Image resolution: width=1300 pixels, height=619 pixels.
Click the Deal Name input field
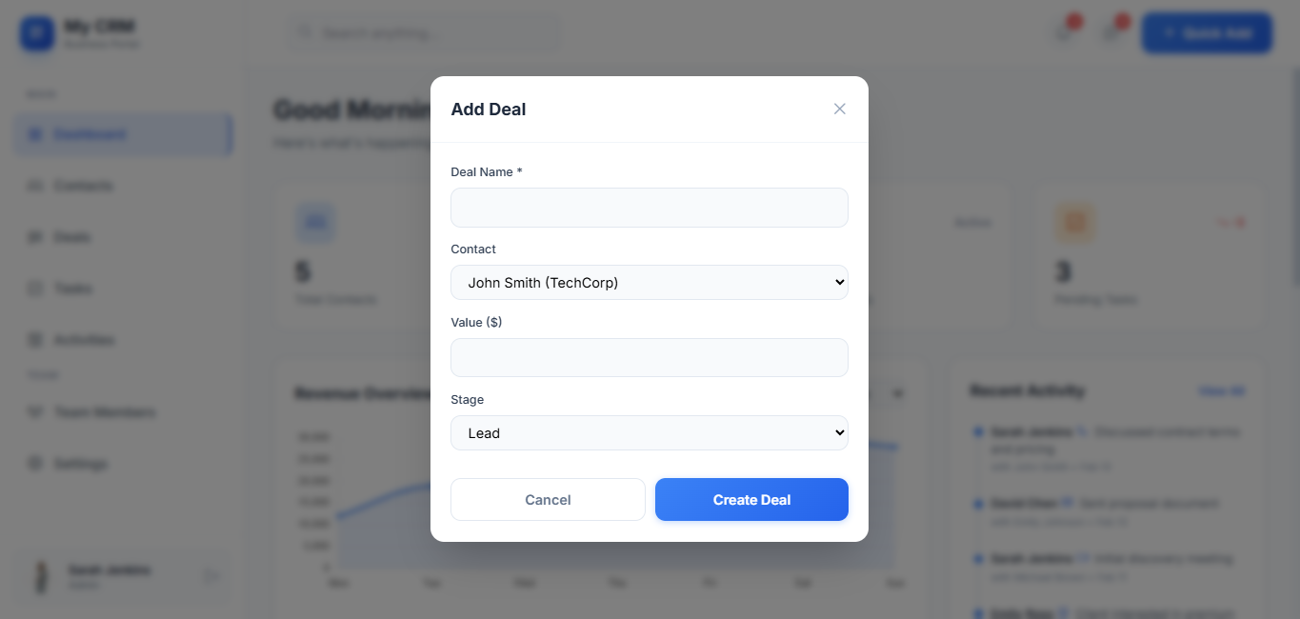pyautogui.click(x=649, y=208)
